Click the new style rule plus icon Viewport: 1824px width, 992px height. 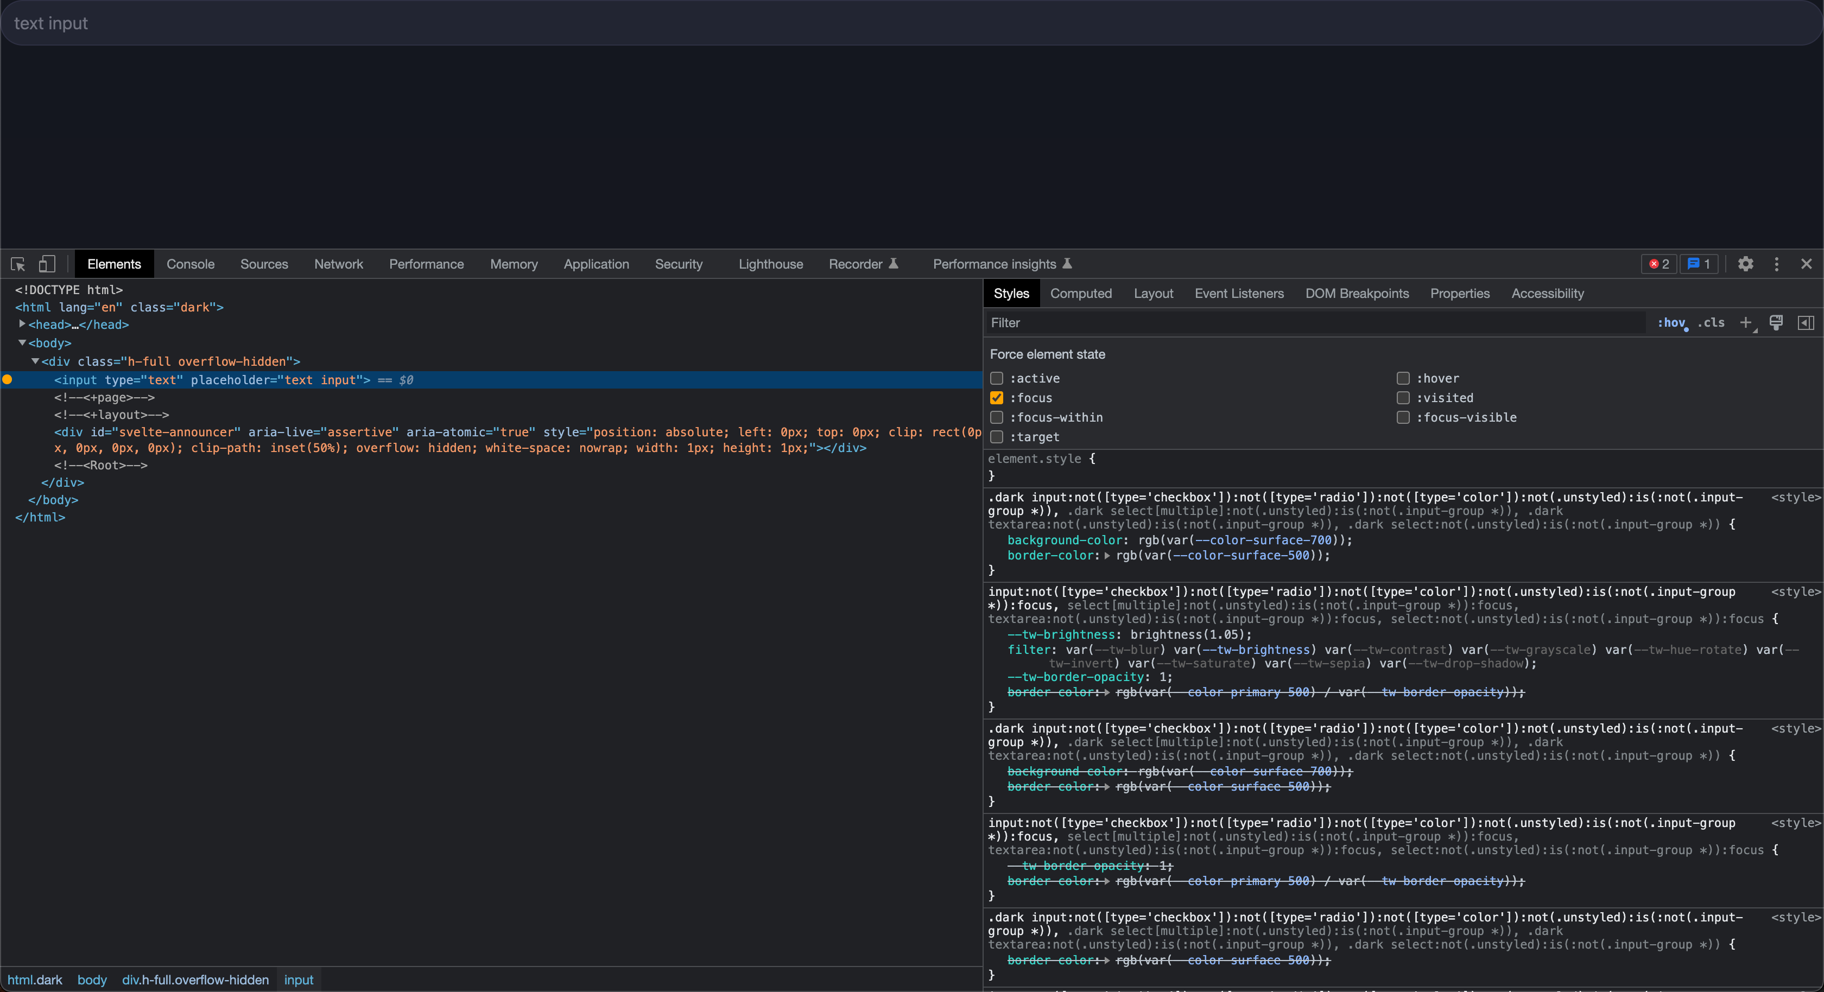coord(1746,323)
